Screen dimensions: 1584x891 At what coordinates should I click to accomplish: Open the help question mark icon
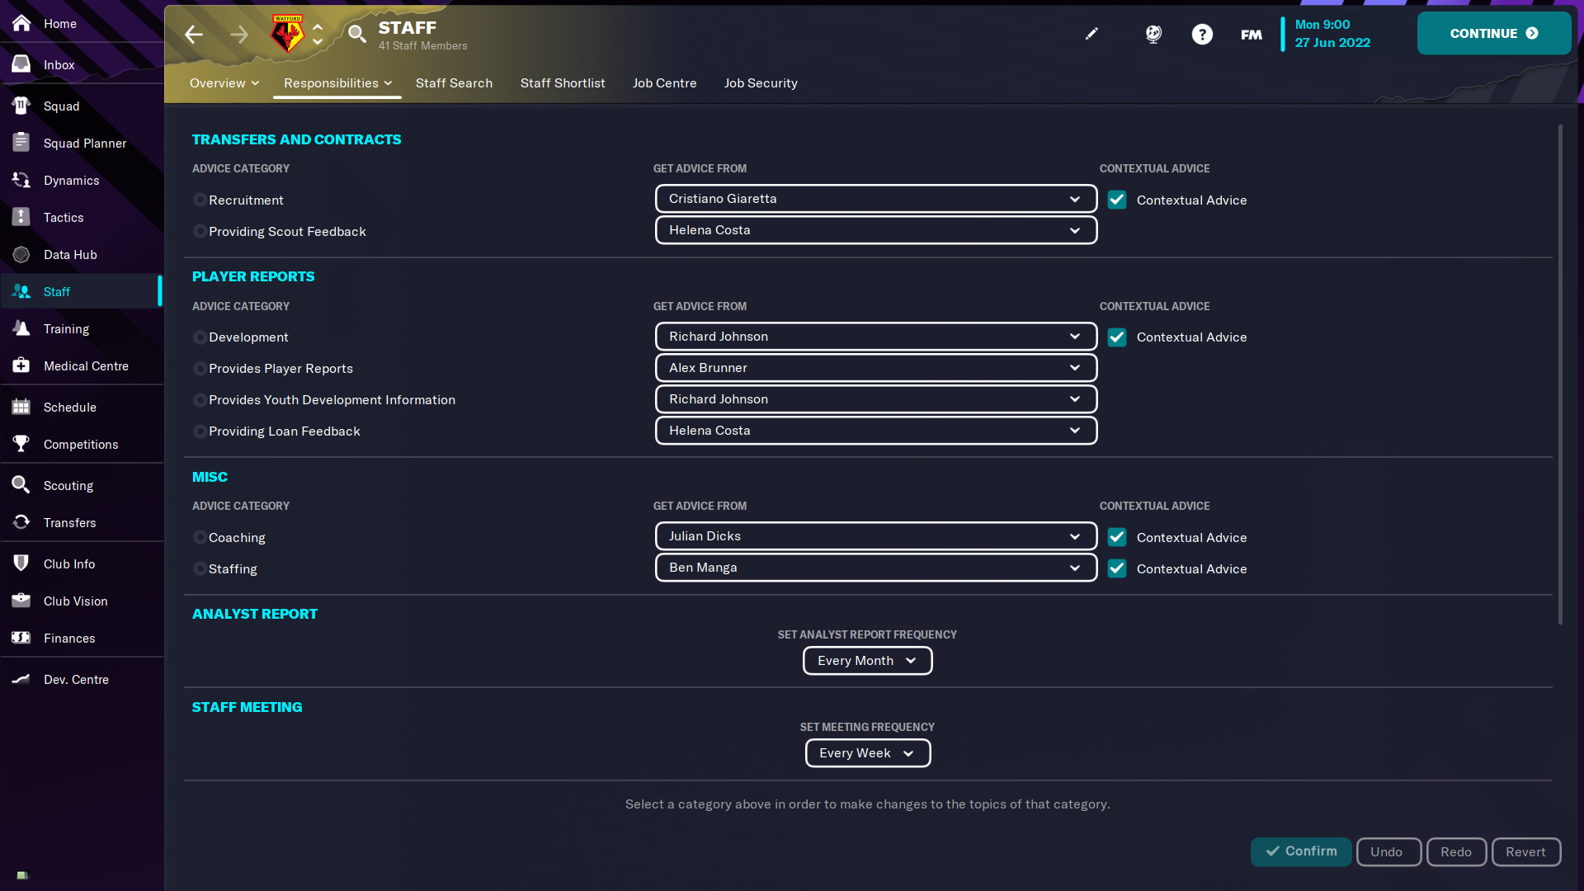(x=1202, y=34)
